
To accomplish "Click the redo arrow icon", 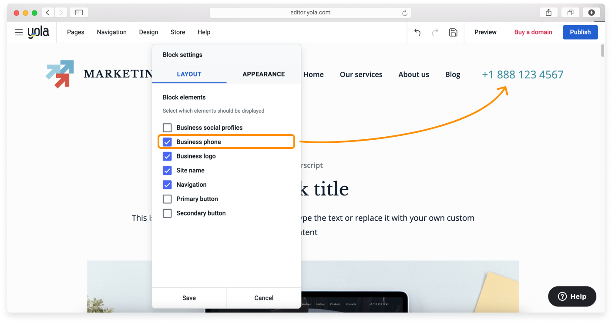I will (435, 32).
